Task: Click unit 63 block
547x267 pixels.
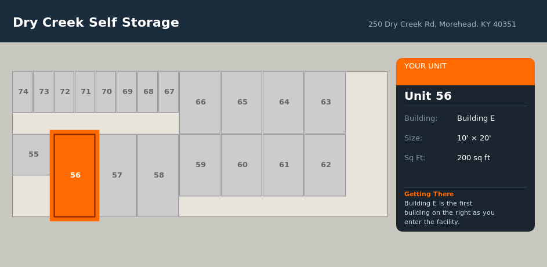Action: coord(325,102)
